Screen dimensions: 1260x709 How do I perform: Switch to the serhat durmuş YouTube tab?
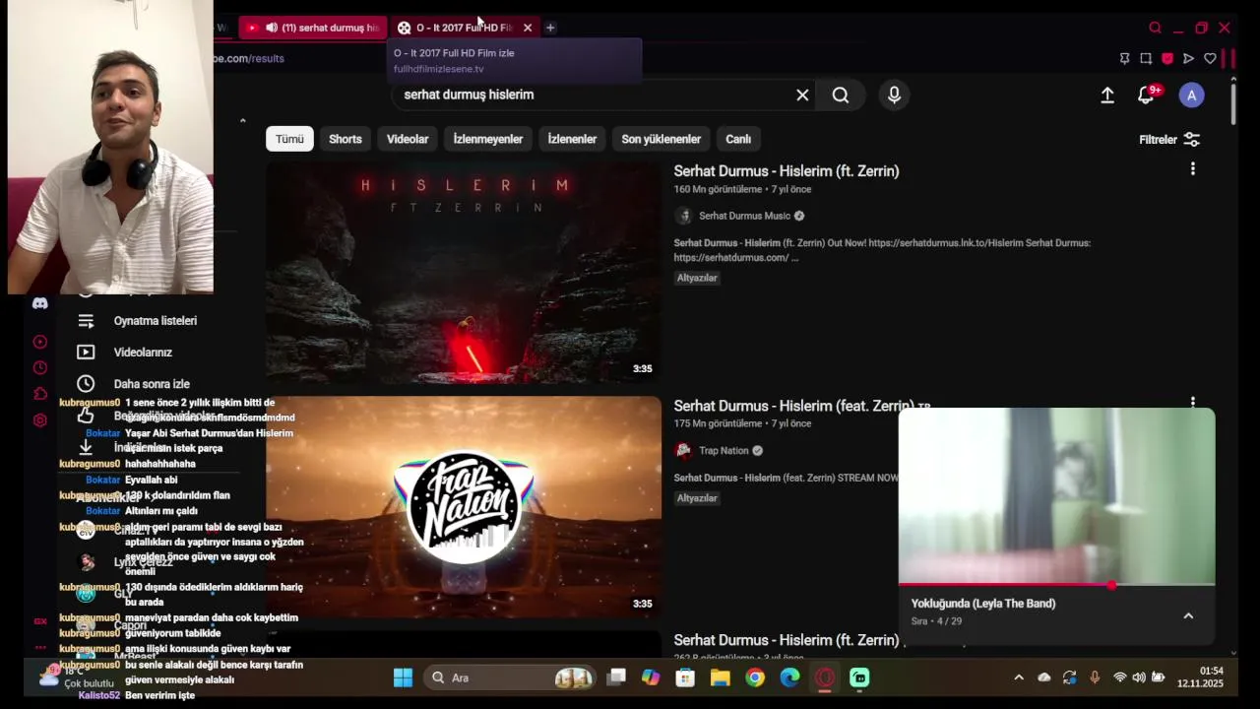tap(313, 28)
